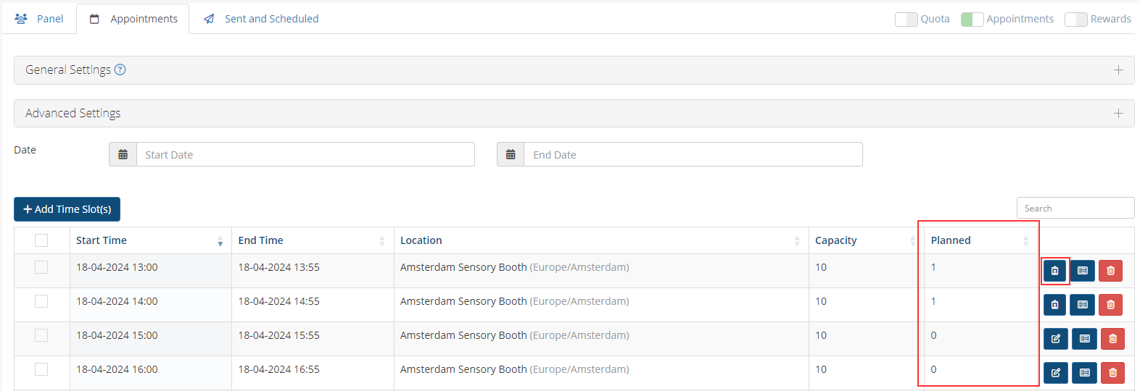Check the select-all checkbox in table header
The image size is (1140, 391).
click(41, 240)
